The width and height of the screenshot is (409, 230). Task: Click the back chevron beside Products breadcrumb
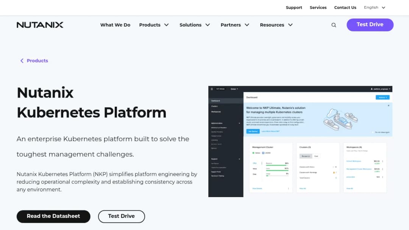(x=22, y=61)
